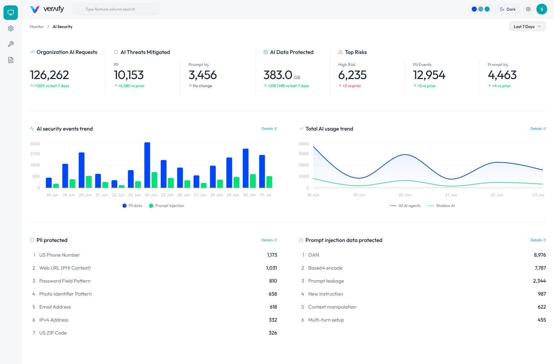Select the US ZIP Code row
Screen dimensions: 554x364
153,333
